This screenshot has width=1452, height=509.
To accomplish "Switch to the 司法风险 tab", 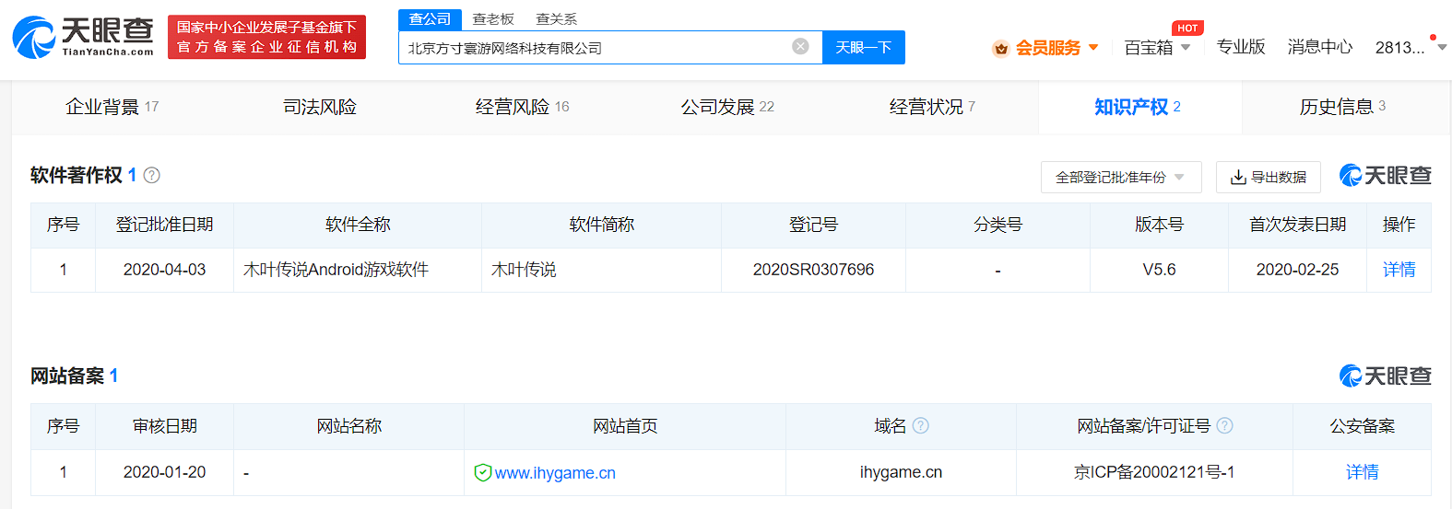I will point(319,108).
